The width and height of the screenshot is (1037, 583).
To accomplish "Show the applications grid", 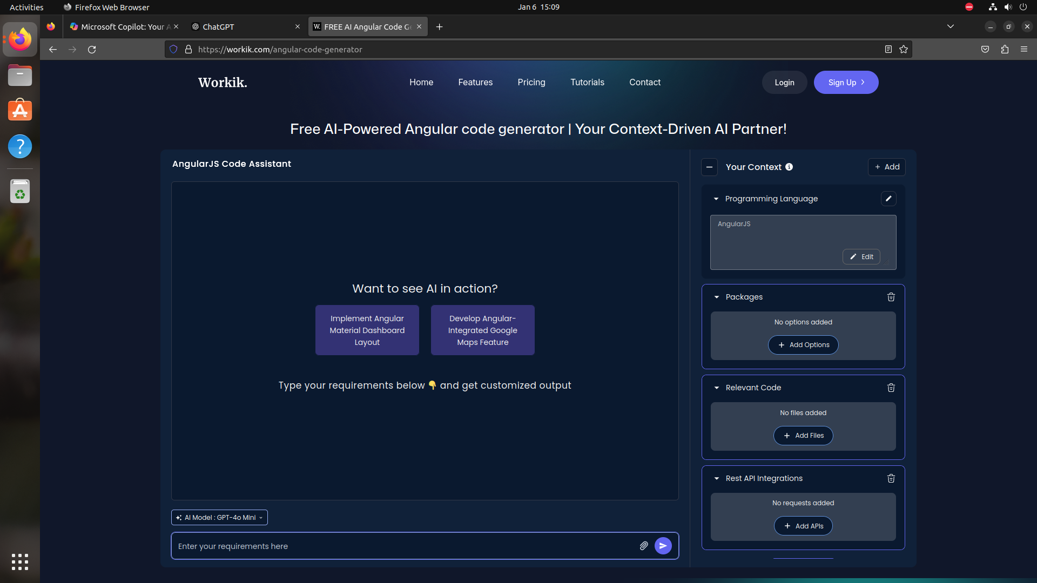I will (x=20, y=562).
